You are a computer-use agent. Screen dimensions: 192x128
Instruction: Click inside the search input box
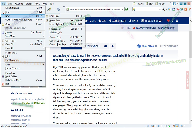pos(146,9)
